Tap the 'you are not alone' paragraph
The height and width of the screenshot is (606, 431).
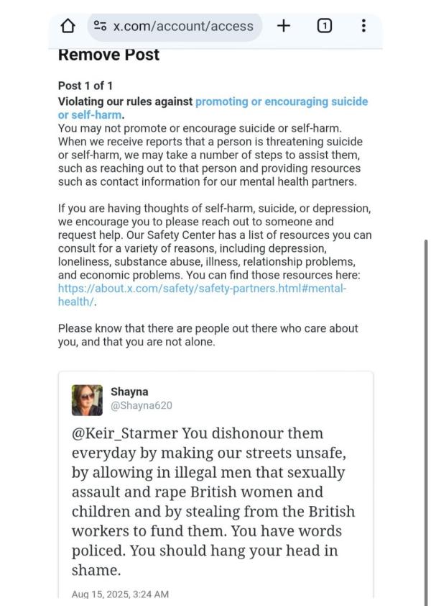point(208,335)
